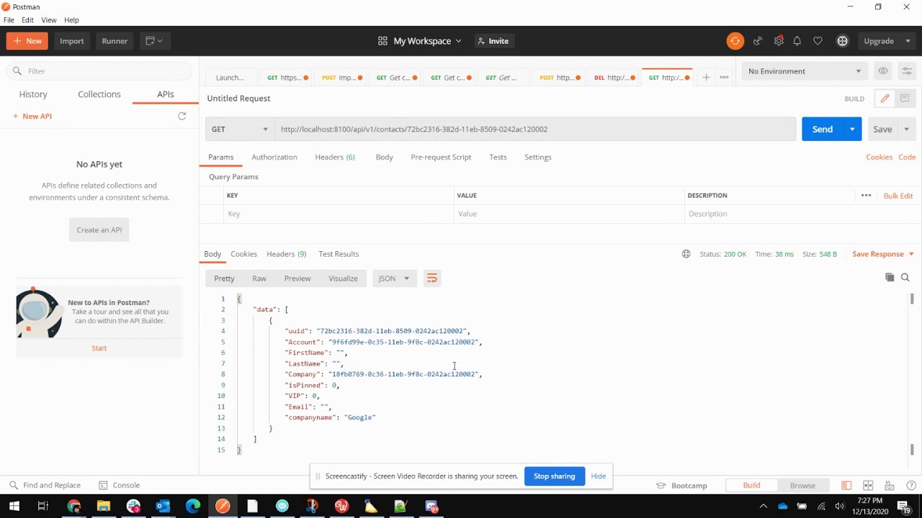922x518 pixels.
Task: Click the Invite button
Action: 493,41
